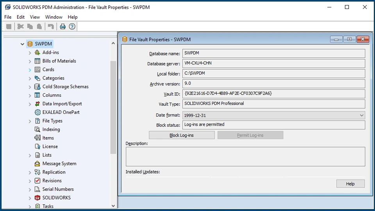Click the Help button in dialog
Screen dimensions: 375x211
point(350,184)
